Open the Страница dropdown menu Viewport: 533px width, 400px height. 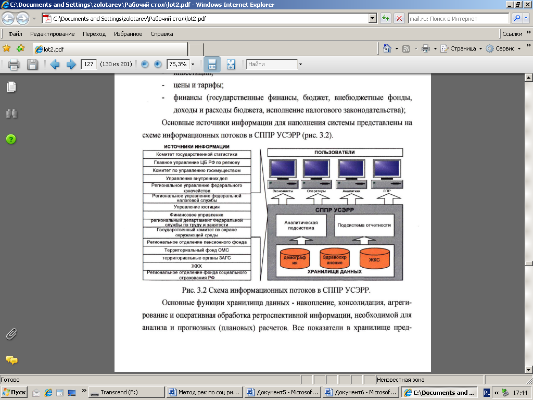461,48
